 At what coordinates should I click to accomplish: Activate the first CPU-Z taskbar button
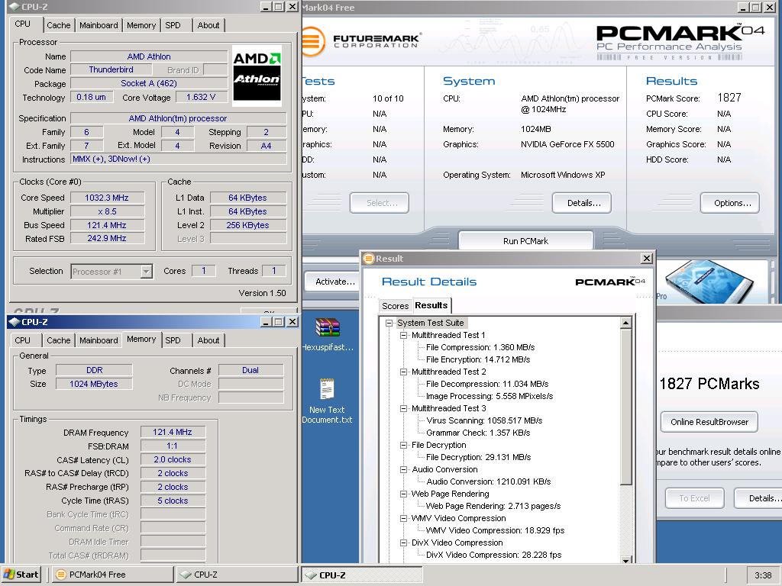pyautogui.click(x=237, y=575)
